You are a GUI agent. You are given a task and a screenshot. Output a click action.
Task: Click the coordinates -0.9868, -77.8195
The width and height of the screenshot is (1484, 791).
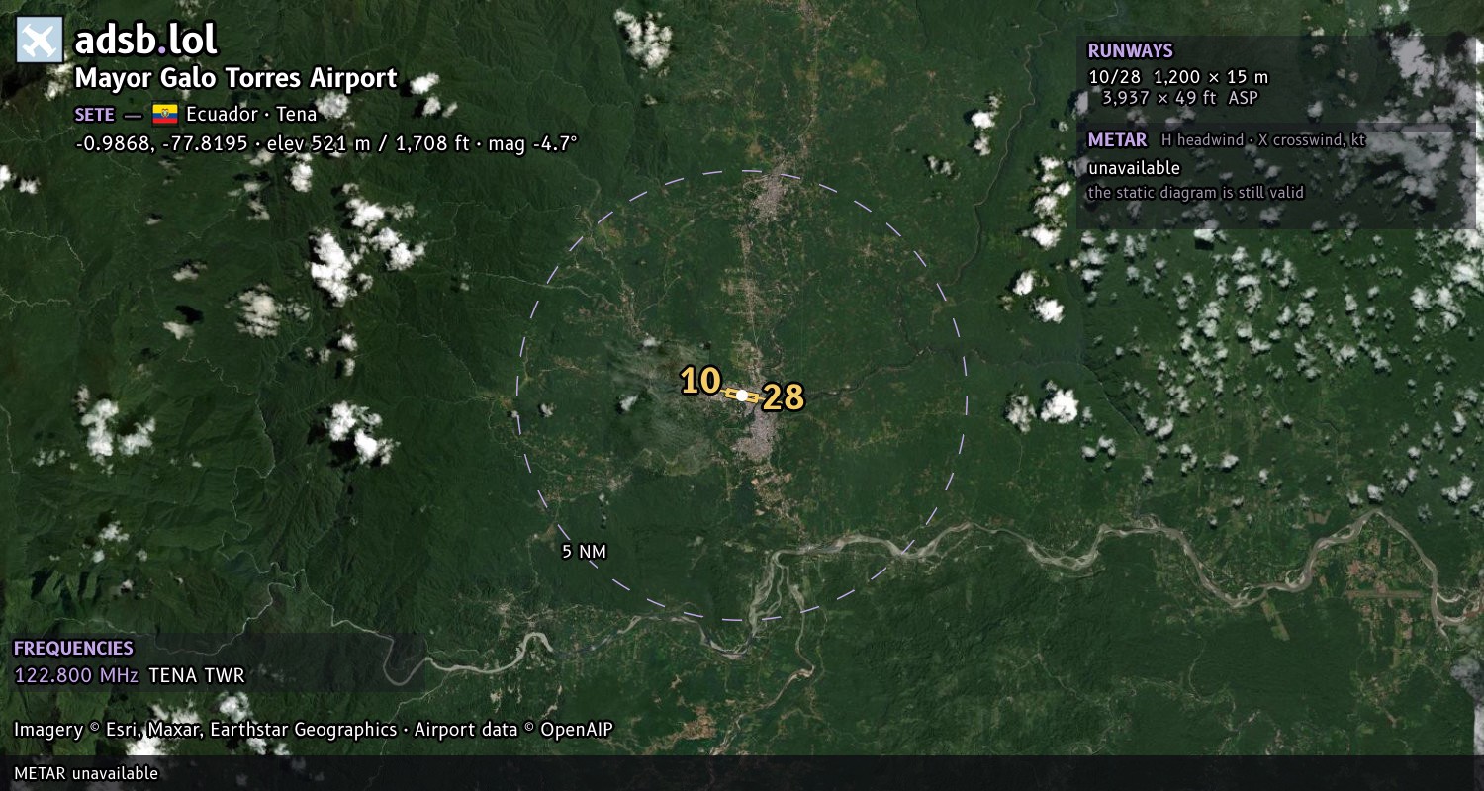(161, 143)
